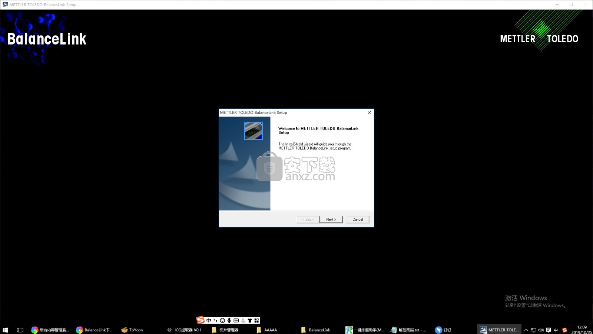This screenshot has width=593, height=334.
Task: Close the METTLER TOLEDO BalanceLink Setup dialog
Action: (x=369, y=112)
